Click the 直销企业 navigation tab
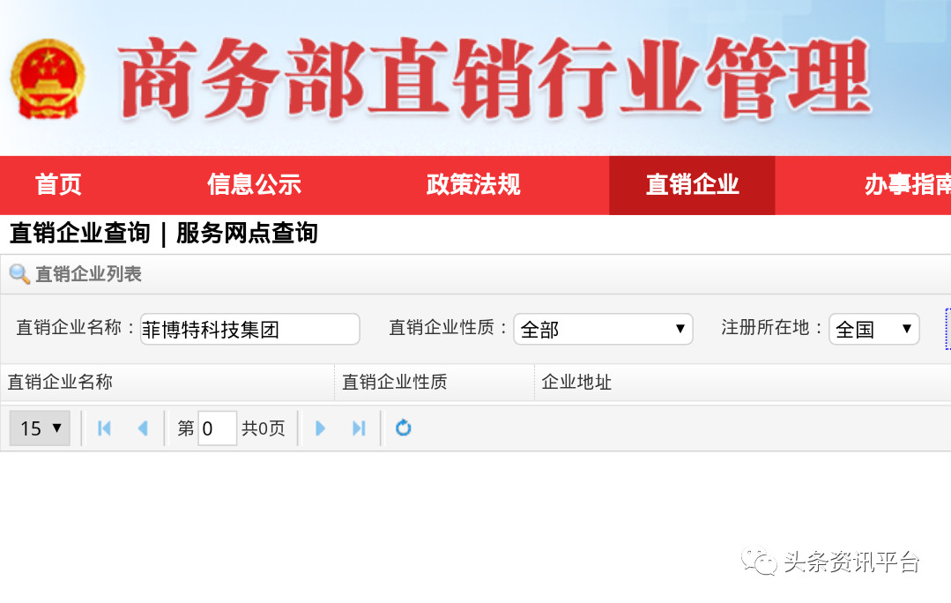This screenshot has height=603, width=951. pos(692,185)
